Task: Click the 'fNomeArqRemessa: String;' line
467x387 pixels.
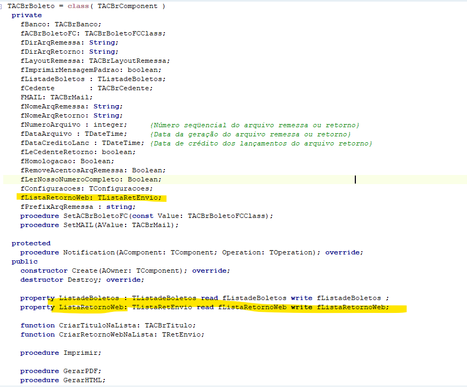Action: coord(71,106)
